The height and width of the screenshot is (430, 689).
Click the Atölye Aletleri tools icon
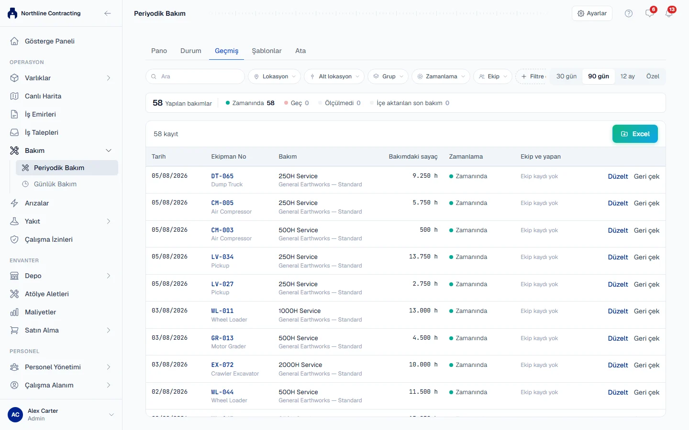pyautogui.click(x=14, y=294)
